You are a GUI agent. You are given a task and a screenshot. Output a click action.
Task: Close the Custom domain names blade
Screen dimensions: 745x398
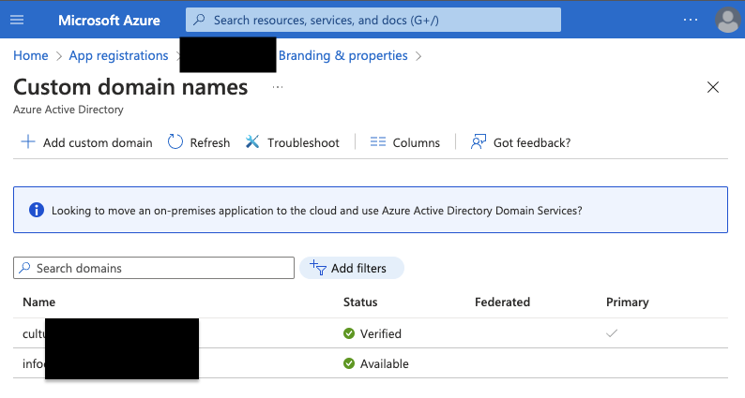[x=713, y=87]
